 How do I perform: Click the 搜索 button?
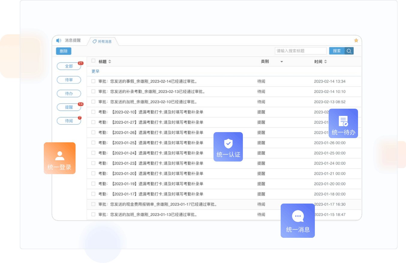[x=337, y=51]
